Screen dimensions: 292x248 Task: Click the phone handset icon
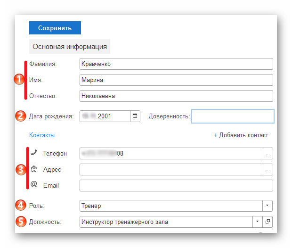pos(33,153)
